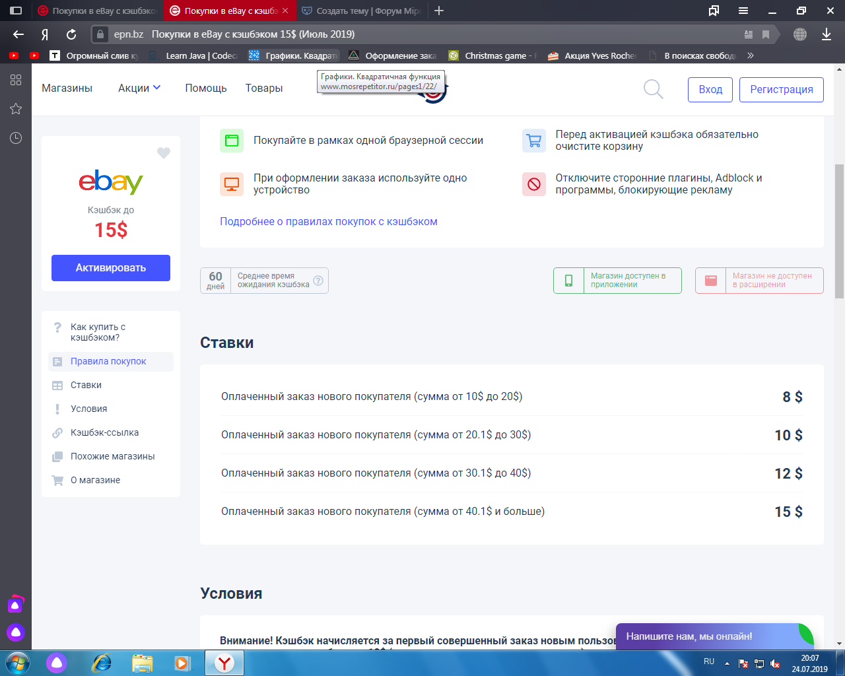Click 'Магазин не доступен в расширении' badge
This screenshot has height=676, width=845.
tap(759, 281)
